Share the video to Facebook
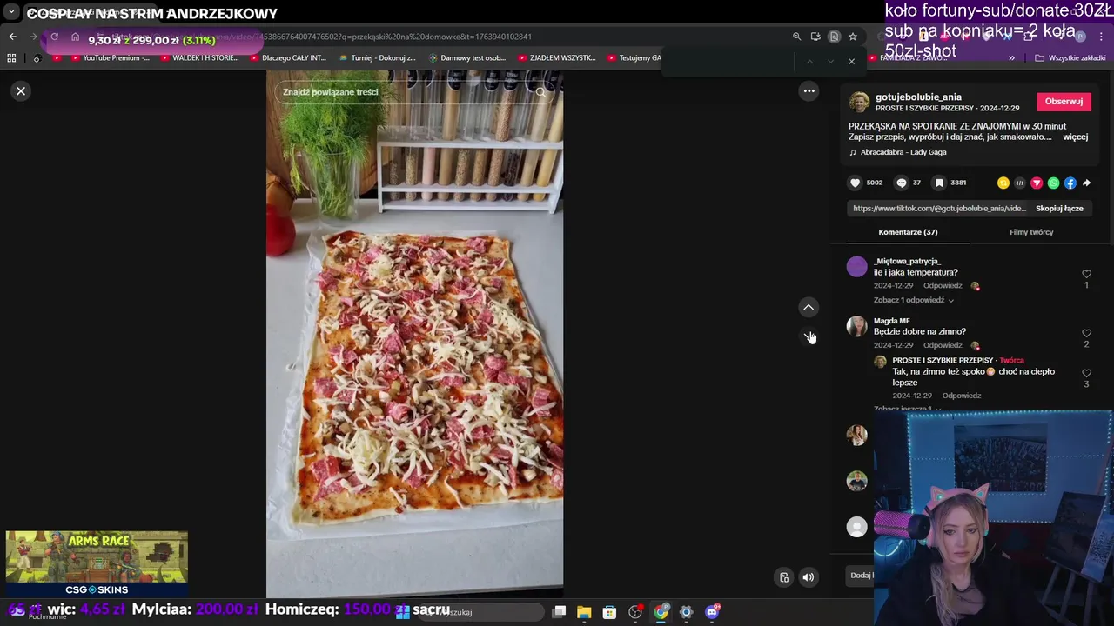 [x=1070, y=183]
